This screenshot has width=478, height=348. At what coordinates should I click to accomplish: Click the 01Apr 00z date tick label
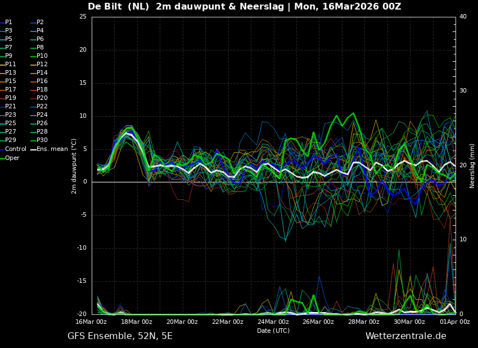[x=455, y=322]
